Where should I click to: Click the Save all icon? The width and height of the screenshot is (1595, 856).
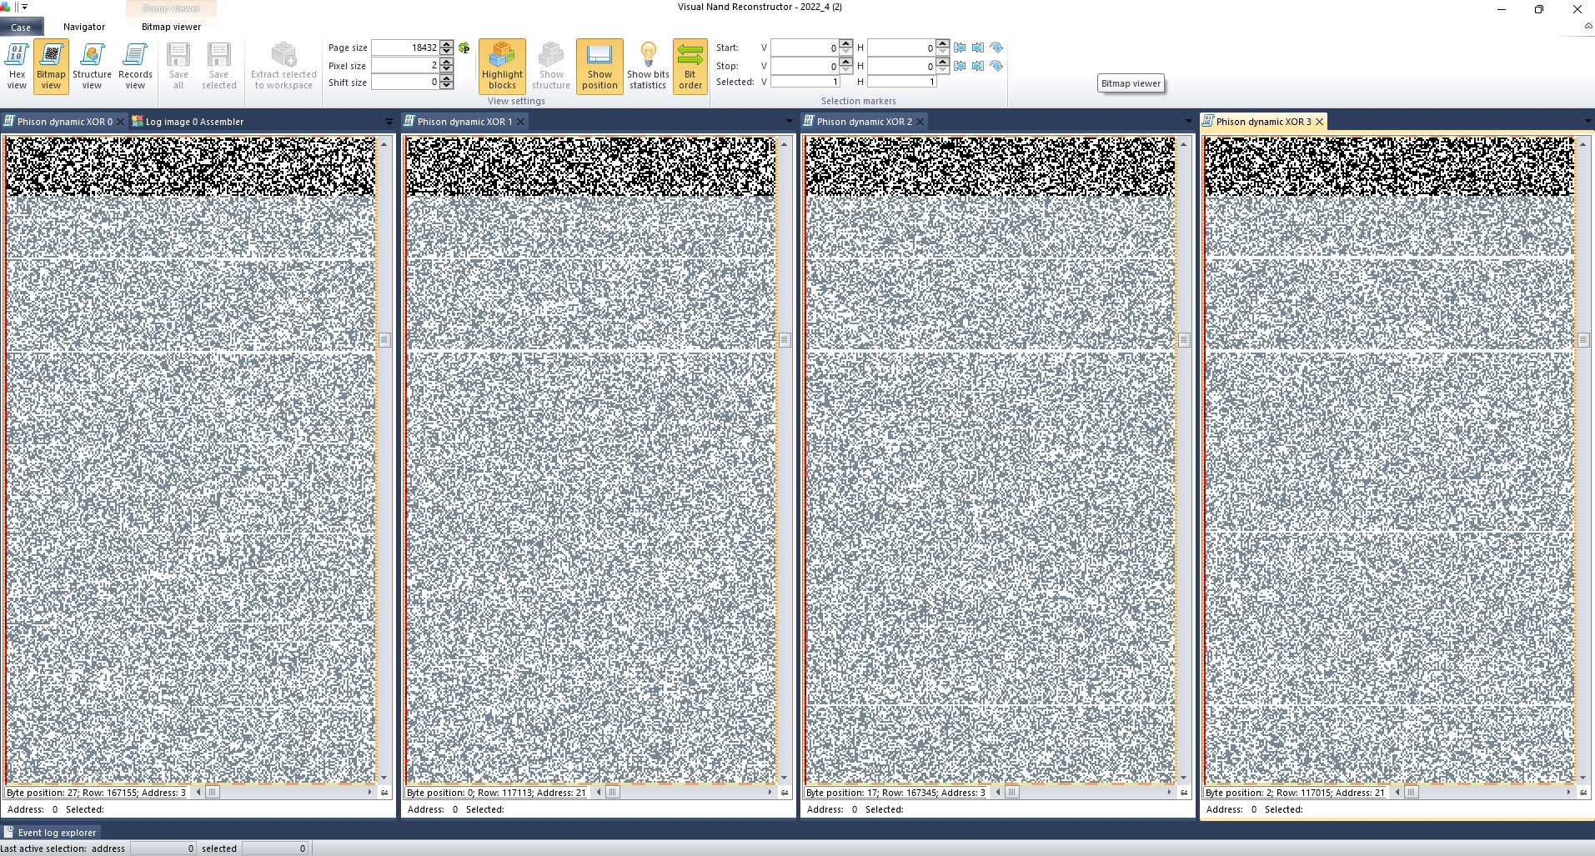(178, 66)
